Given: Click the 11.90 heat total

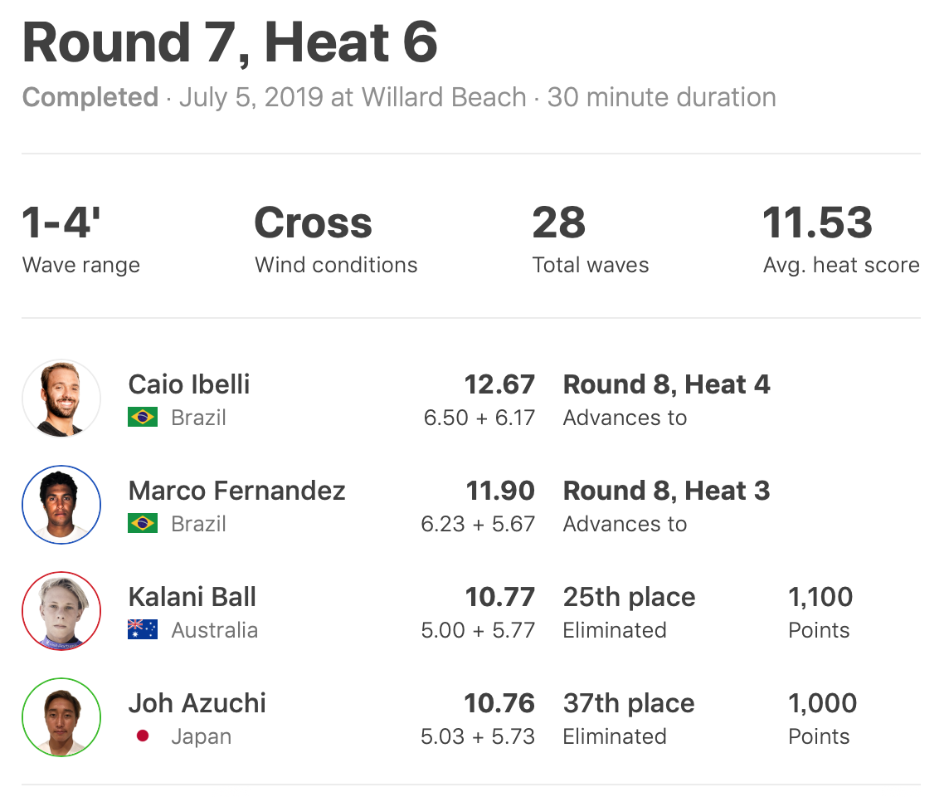Looking at the screenshot, I should 500,491.
